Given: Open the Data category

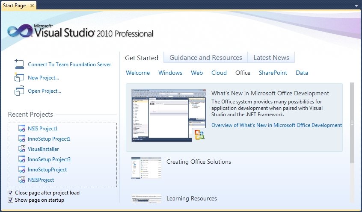Looking at the screenshot, I should (x=302, y=73).
